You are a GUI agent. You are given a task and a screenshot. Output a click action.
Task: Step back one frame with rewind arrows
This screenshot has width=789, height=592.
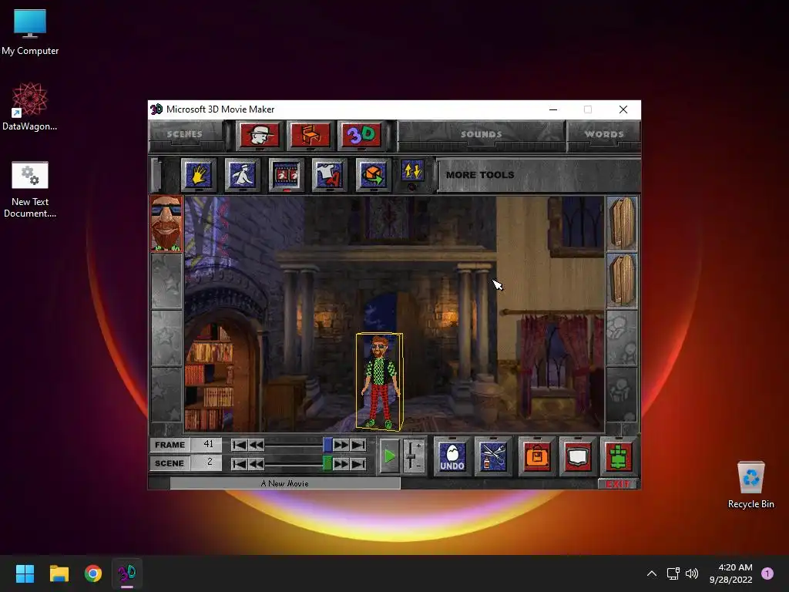tap(256, 445)
